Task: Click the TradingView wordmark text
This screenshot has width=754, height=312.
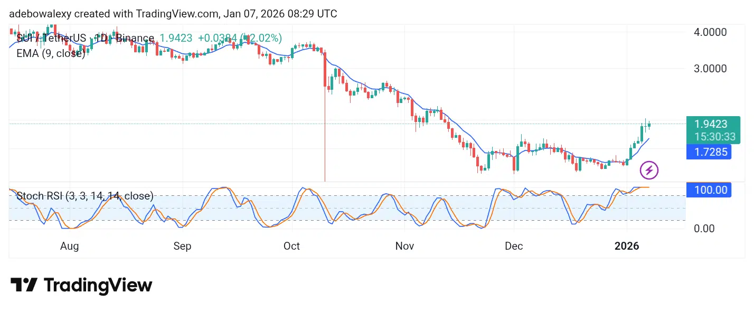Action: tap(98, 286)
